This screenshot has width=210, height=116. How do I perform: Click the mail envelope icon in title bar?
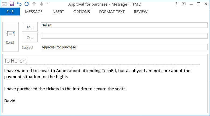click(x=4, y=4)
